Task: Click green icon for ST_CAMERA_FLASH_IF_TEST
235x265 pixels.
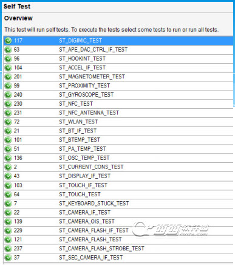Action: 8,230
